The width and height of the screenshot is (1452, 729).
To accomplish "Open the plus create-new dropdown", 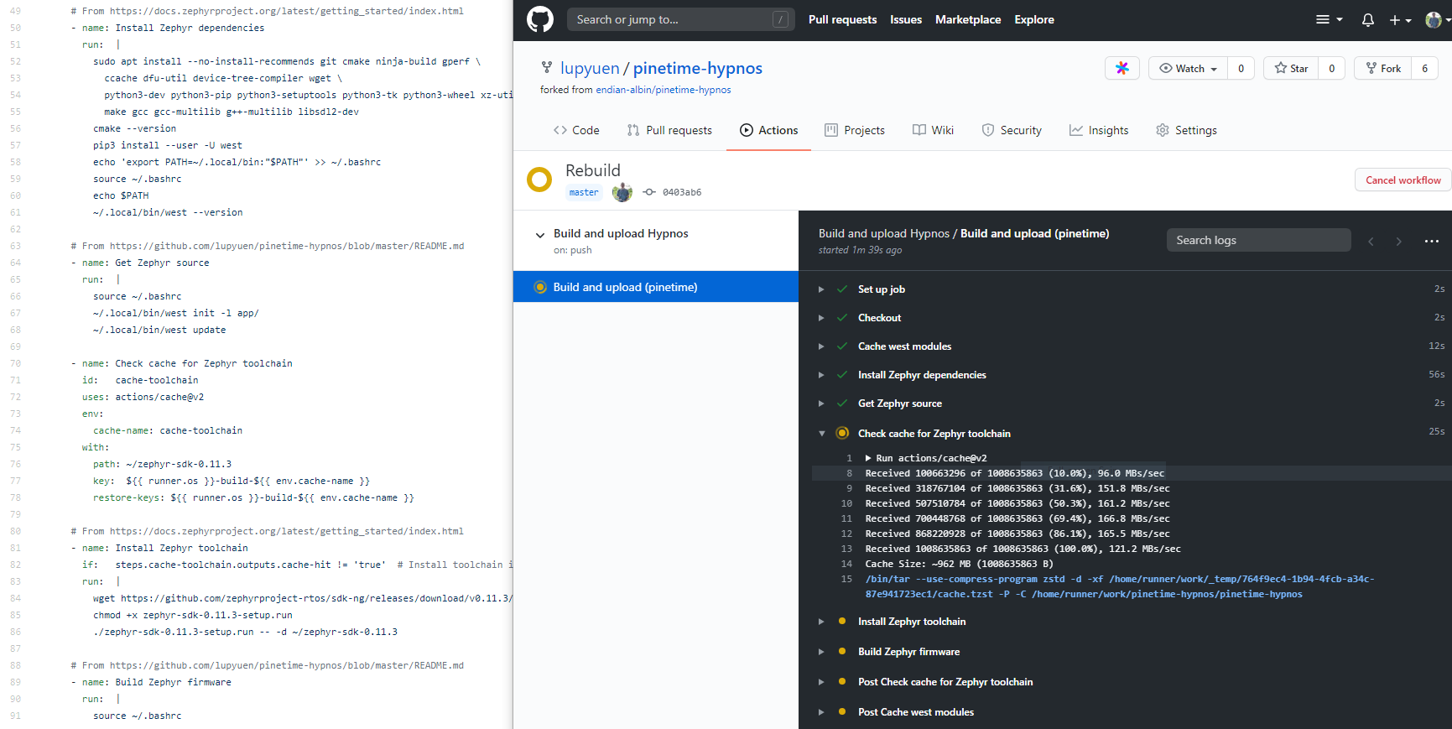I will click(x=1399, y=19).
